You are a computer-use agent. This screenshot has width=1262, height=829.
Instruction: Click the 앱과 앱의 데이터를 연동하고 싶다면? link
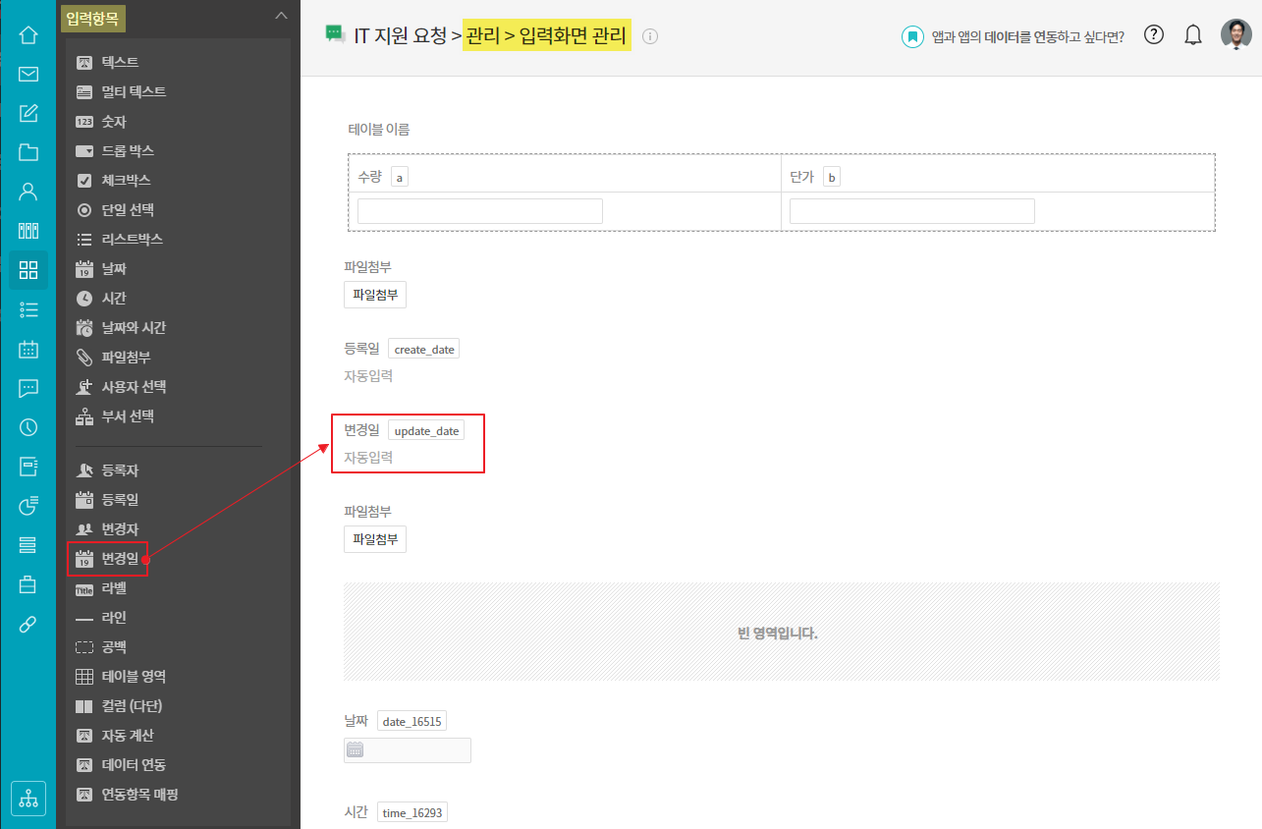coord(1027,36)
